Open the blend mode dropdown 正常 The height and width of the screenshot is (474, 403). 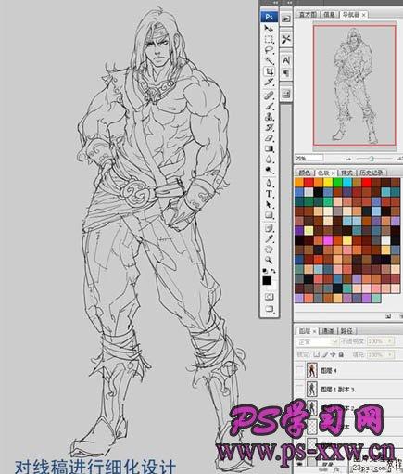[x=317, y=341]
